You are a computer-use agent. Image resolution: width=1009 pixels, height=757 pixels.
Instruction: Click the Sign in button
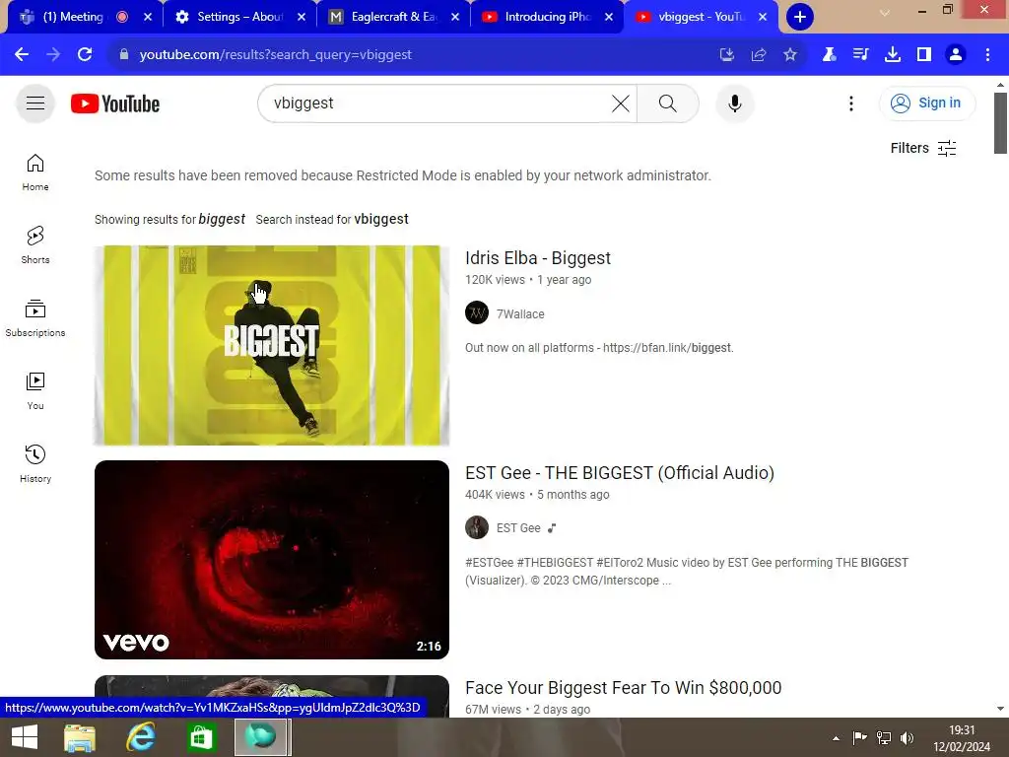926,103
